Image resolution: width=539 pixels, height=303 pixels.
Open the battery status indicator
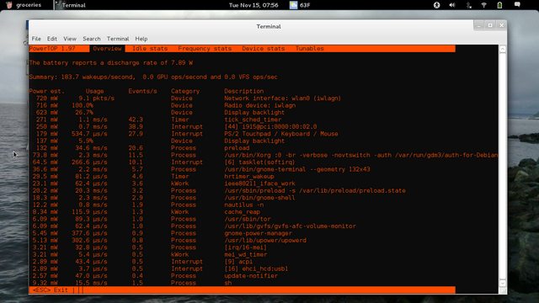click(499, 5)
